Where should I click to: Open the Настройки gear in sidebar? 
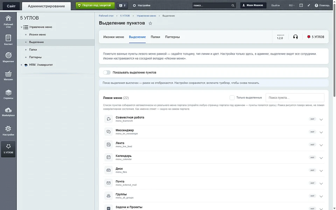(x=8, y=131)
